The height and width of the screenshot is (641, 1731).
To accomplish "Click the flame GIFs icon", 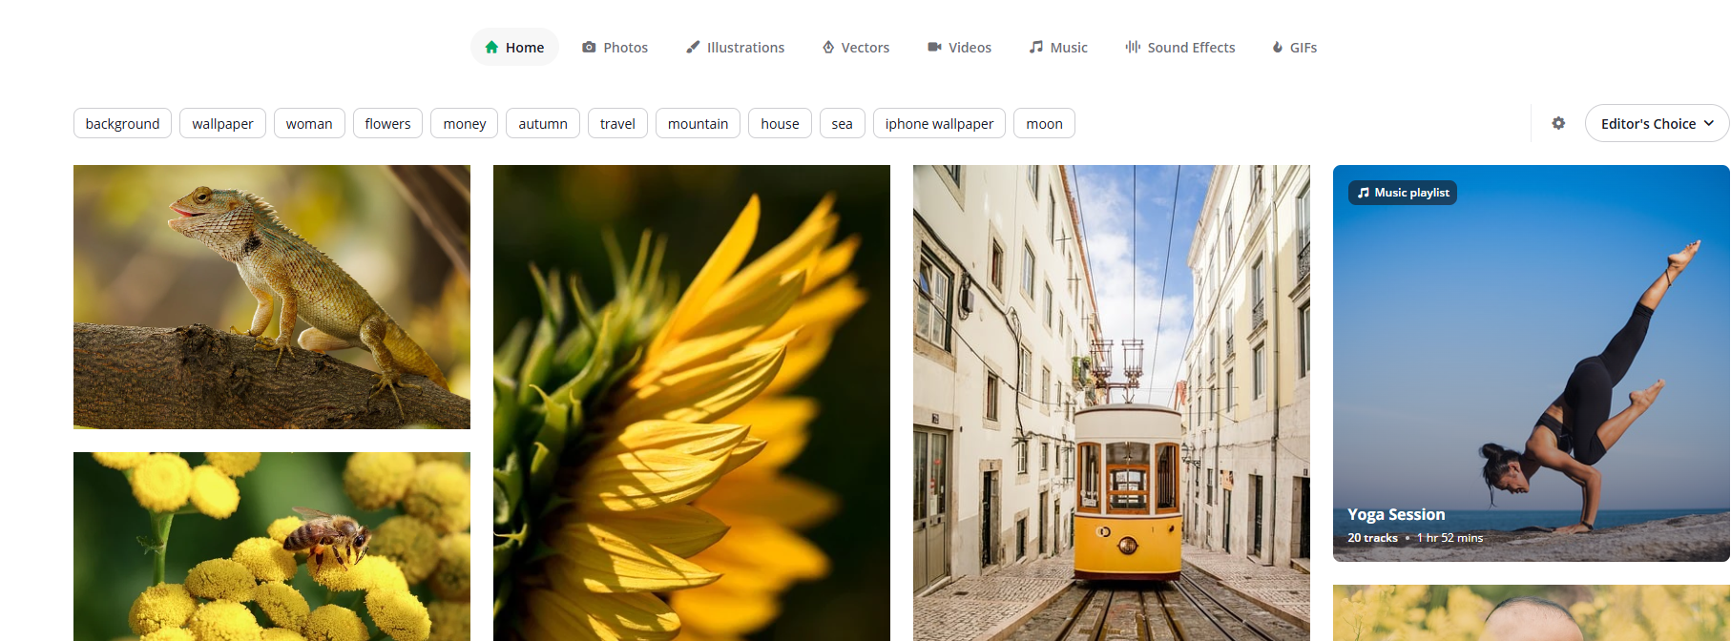I will pos(1277,47).
